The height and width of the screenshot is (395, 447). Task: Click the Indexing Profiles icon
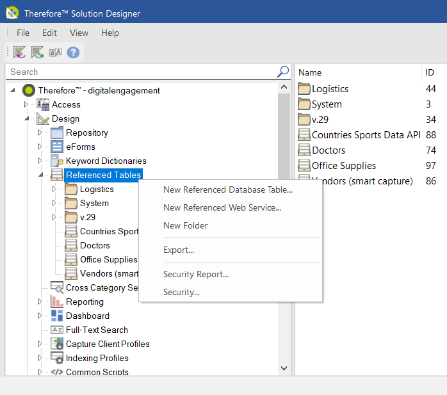click(57, 358)
